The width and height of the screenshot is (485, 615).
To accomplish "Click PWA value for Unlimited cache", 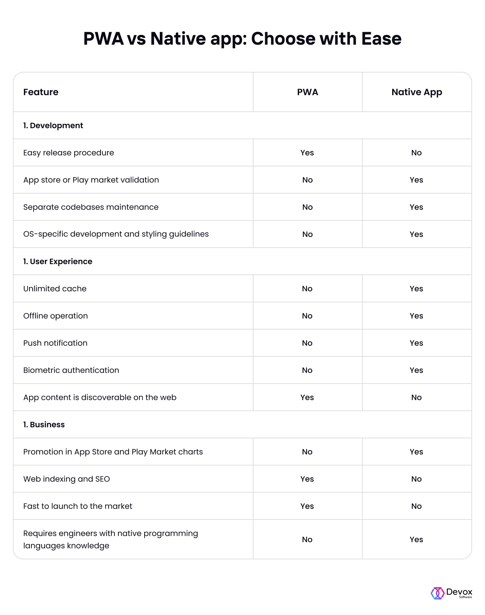I will coord(307,289).
